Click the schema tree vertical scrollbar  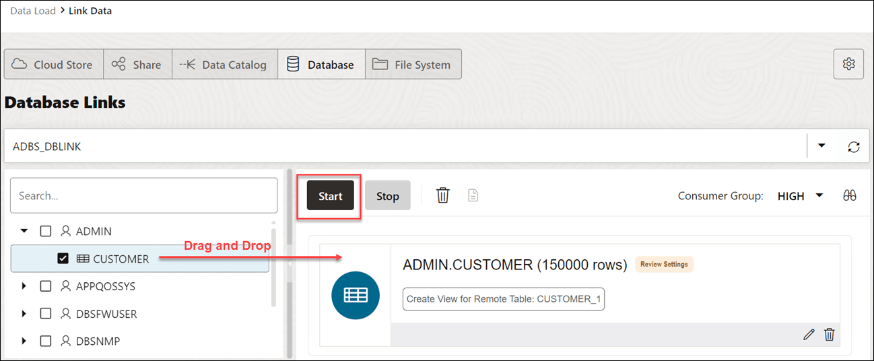pyautogui.click(x=273, y=263)
